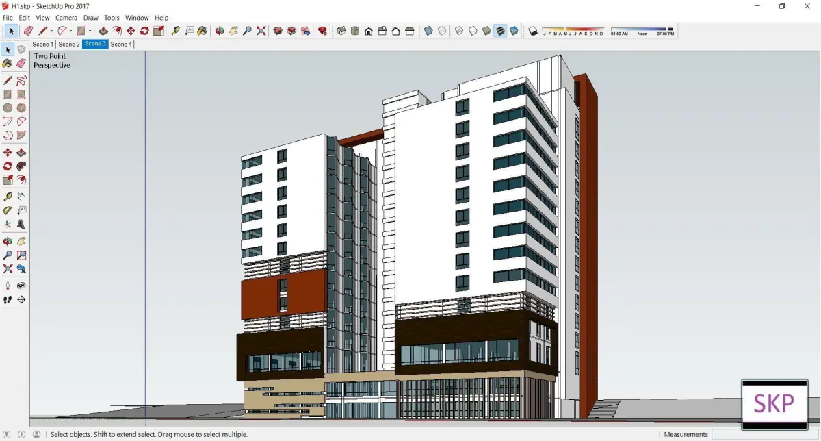This screenshot has height=441, width=821.
Task: Click the shadow time-of-day slider
Action: (x=642, y=31)
